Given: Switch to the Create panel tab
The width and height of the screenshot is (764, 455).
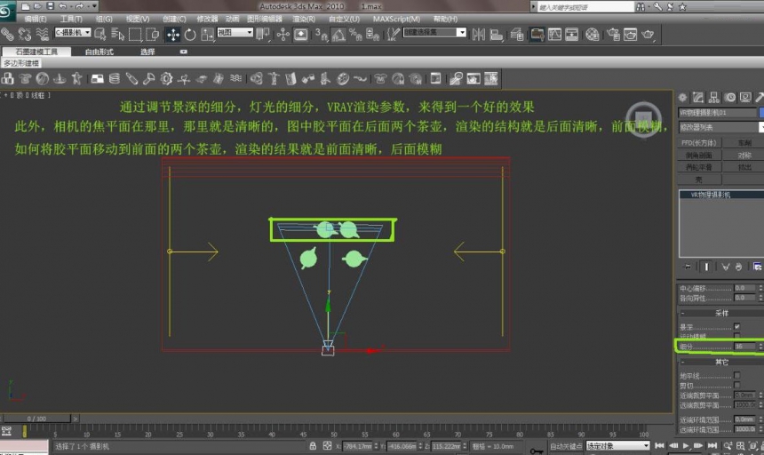Looking at the screenshot, I should tap(682, 98).
